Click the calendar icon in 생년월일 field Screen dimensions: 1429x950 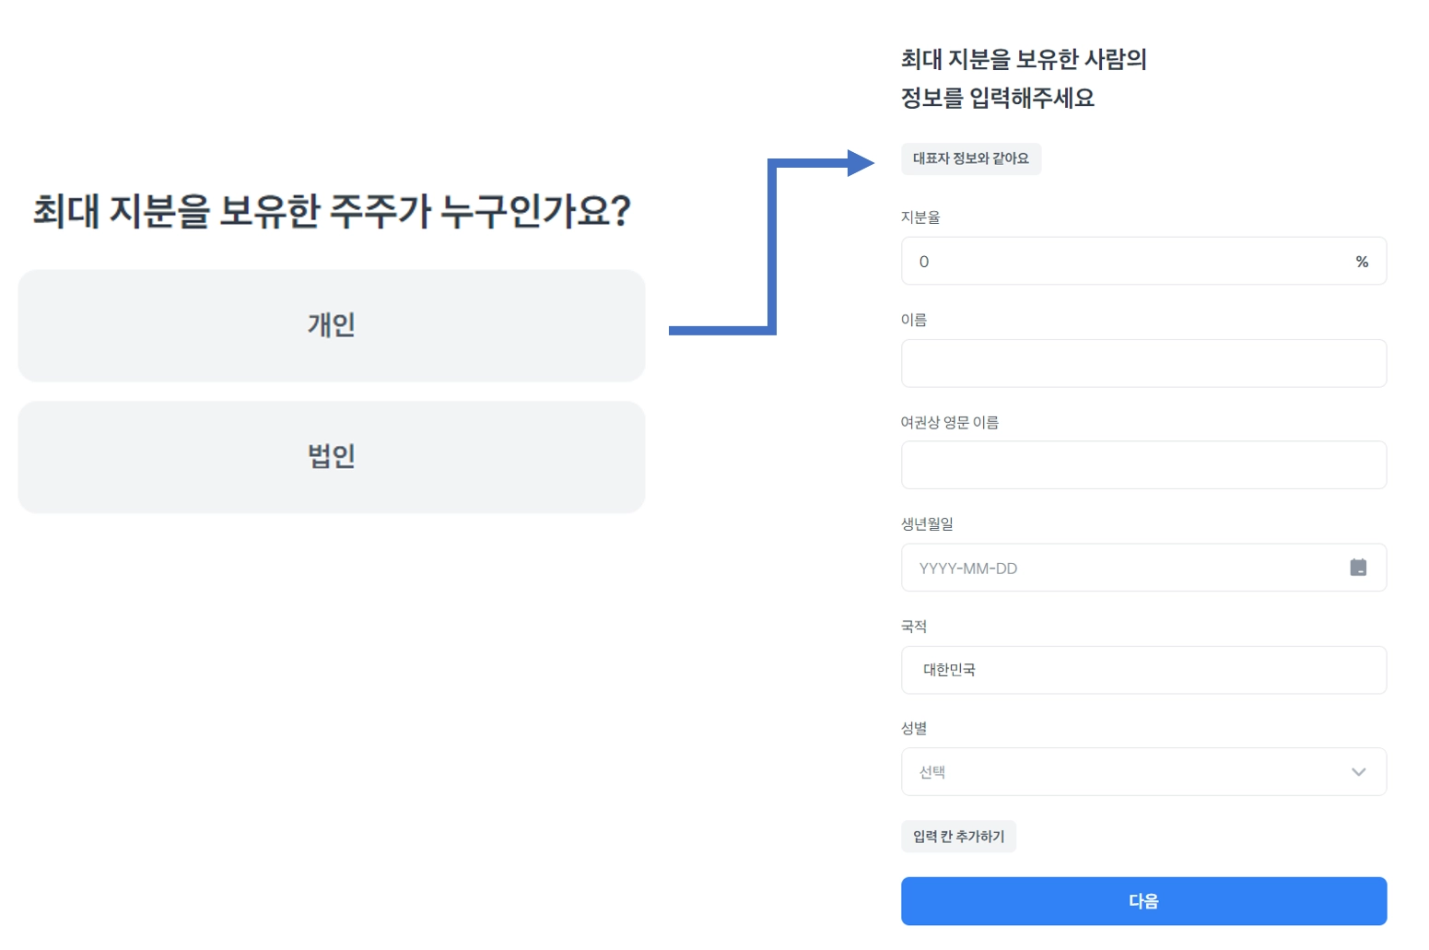click(x=1357, y=568)
